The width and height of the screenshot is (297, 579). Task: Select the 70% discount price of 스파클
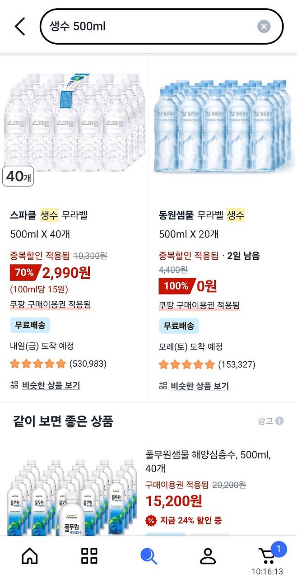[50, 273]
